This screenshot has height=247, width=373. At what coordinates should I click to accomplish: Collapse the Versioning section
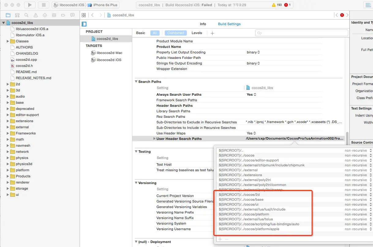[136, 183]
